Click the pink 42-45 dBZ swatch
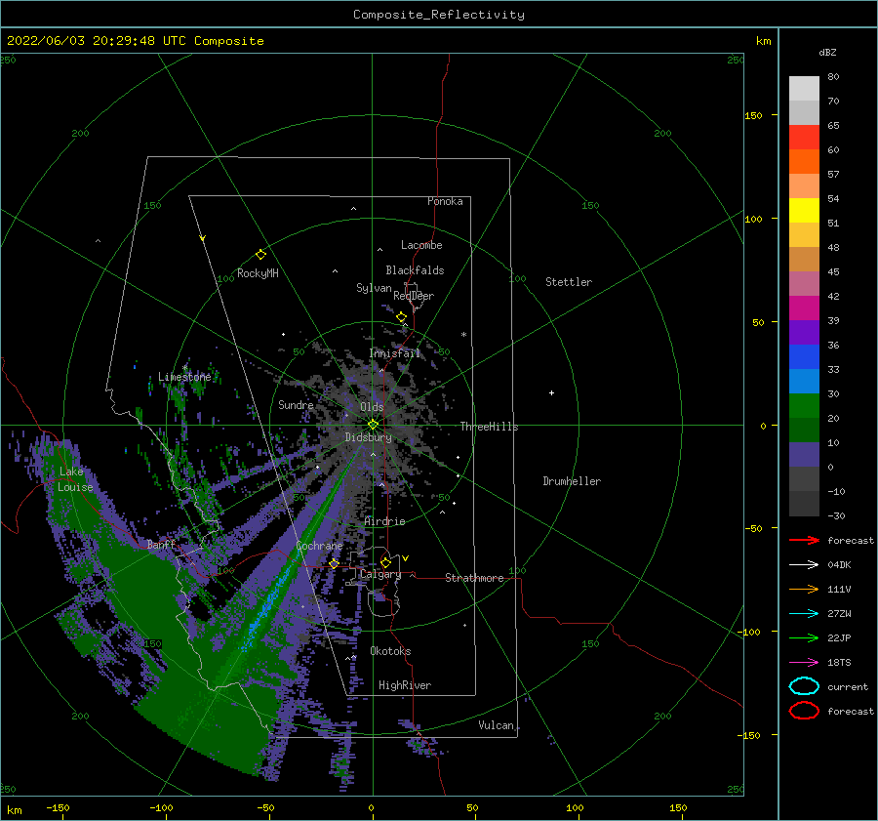Screen dimensions: 878x821 click(804, 284)
